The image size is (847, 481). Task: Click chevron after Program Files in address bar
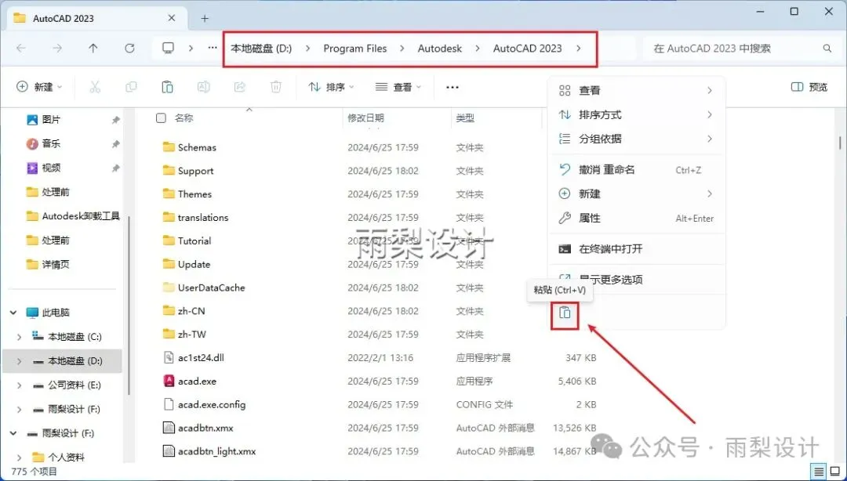click(x=402, y=48)
